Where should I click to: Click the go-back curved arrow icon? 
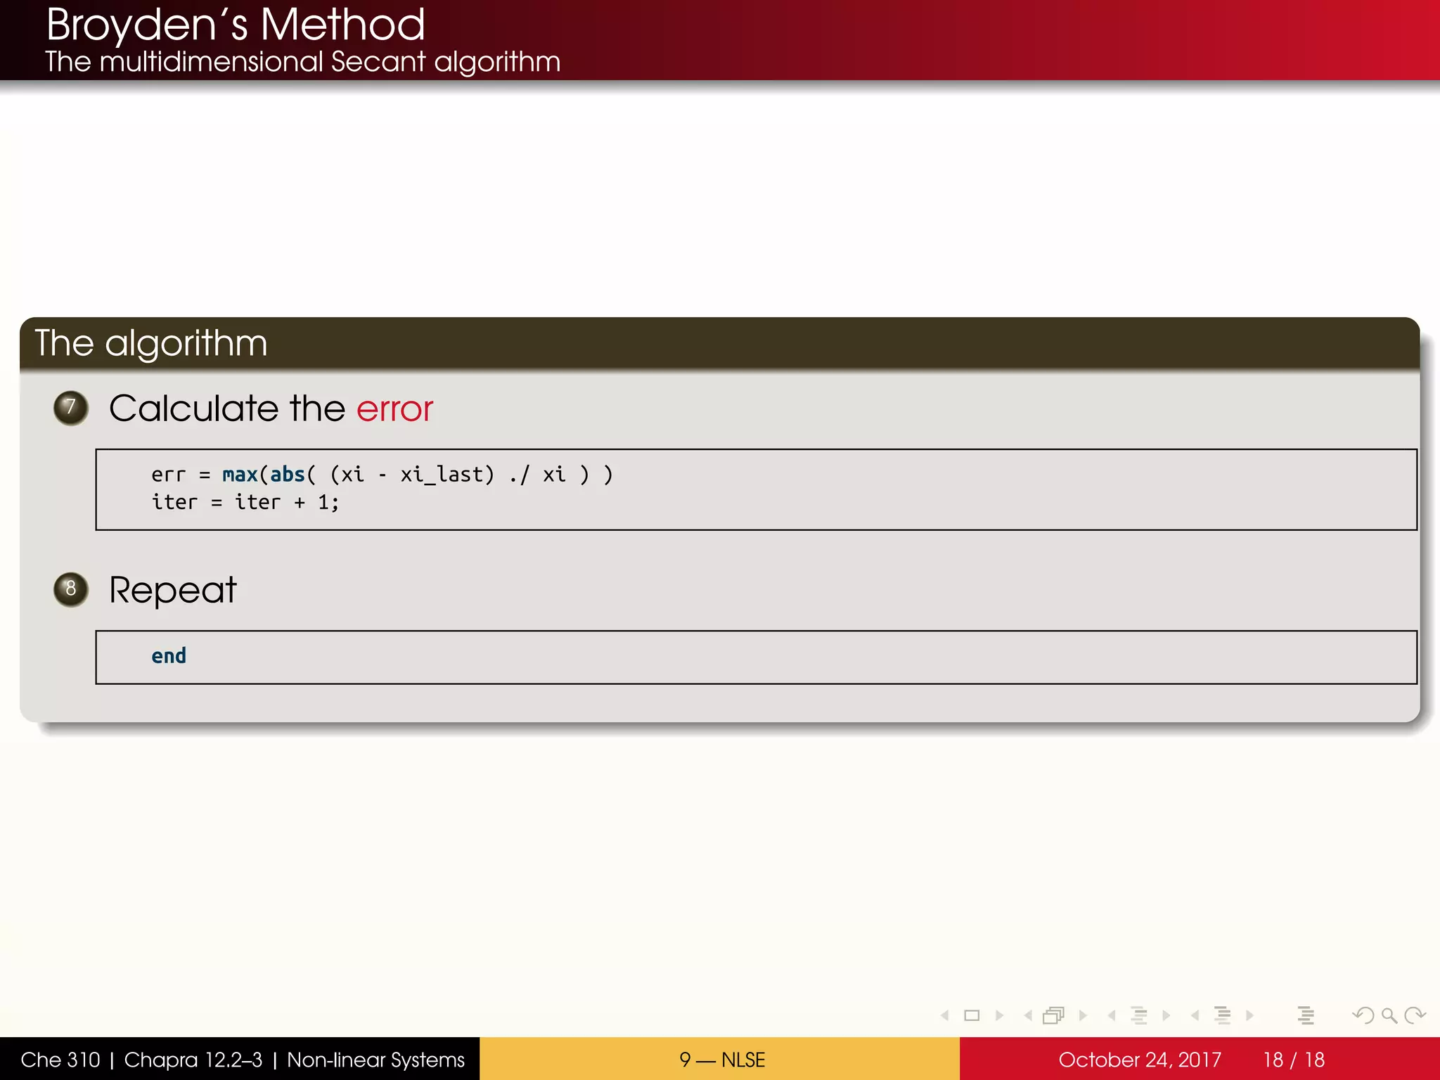(x=1363, y=1015)
